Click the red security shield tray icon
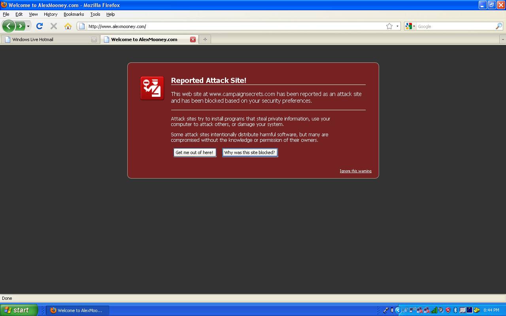Image resolution: width=506 pixels, height=316 pixels. 448,310
